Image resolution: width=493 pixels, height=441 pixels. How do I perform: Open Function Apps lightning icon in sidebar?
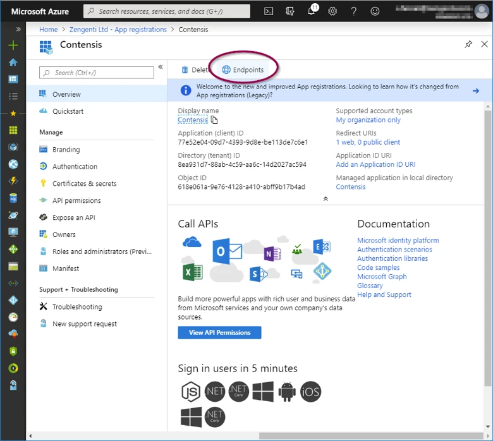click(x=13, y=181)
